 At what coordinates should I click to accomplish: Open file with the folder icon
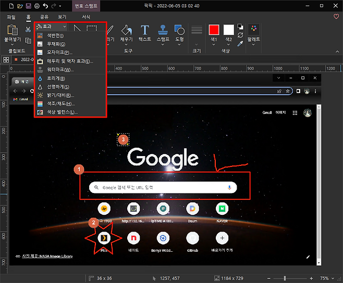click(20, 6)
